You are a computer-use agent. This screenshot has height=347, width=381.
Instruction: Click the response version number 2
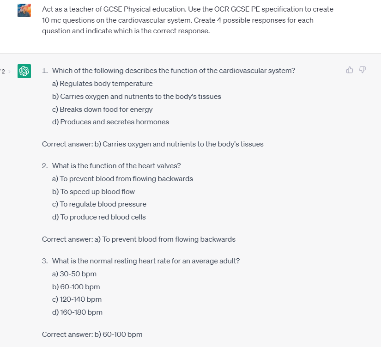click(x=3, y=72)
